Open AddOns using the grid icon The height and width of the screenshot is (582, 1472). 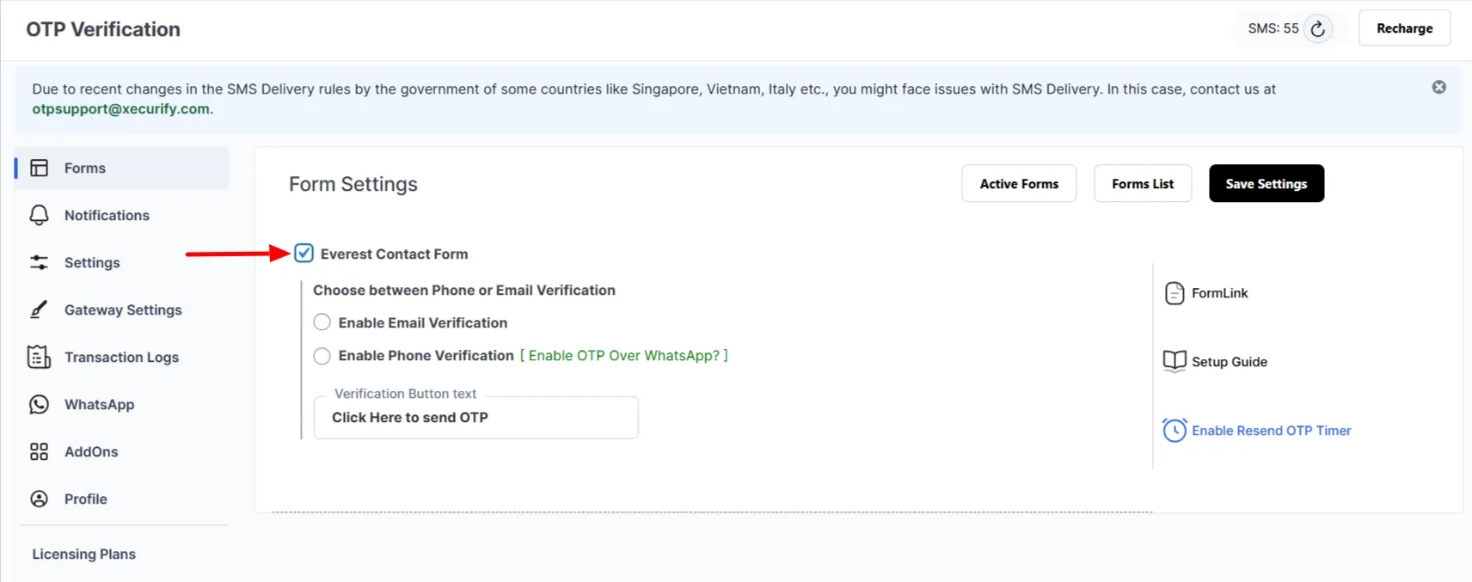coord(40,451)
